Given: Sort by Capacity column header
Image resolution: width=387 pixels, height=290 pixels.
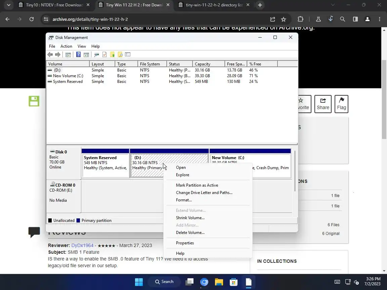Looking at the screenshot, I should pos(209,64).
